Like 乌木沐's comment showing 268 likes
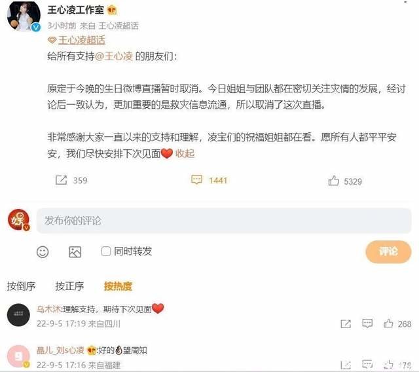The height and width of the screenshot is (372, 419). pyautogui.click(x=388, y=324)
